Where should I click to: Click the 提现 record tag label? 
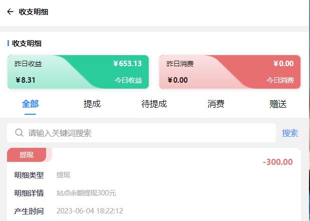[27, 155]
